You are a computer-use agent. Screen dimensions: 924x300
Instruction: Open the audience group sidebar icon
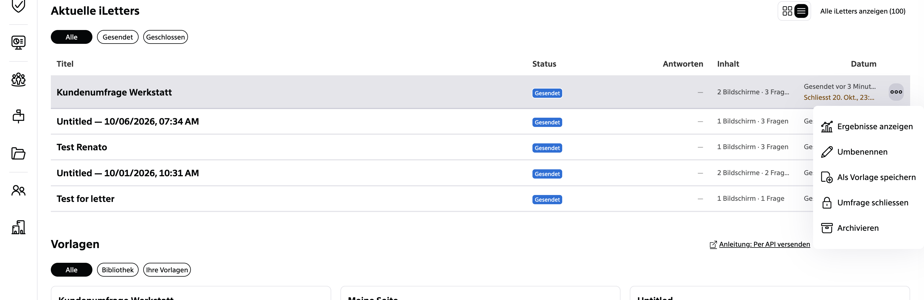18,80
